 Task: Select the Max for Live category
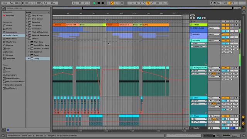11,42
